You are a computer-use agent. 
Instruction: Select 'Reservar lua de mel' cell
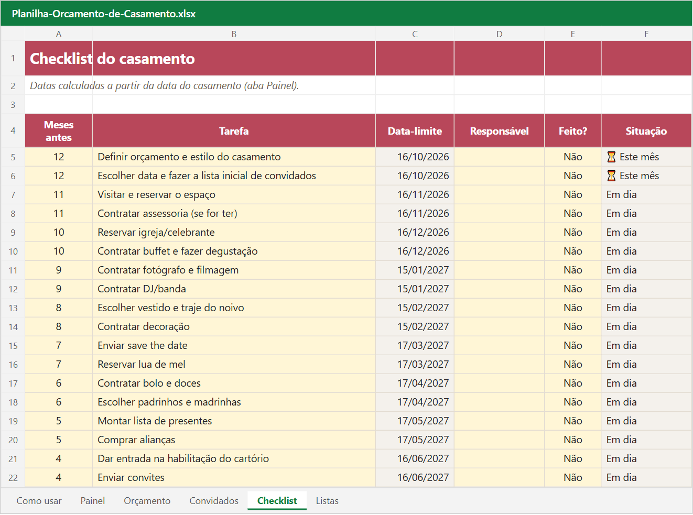point(234,365)
